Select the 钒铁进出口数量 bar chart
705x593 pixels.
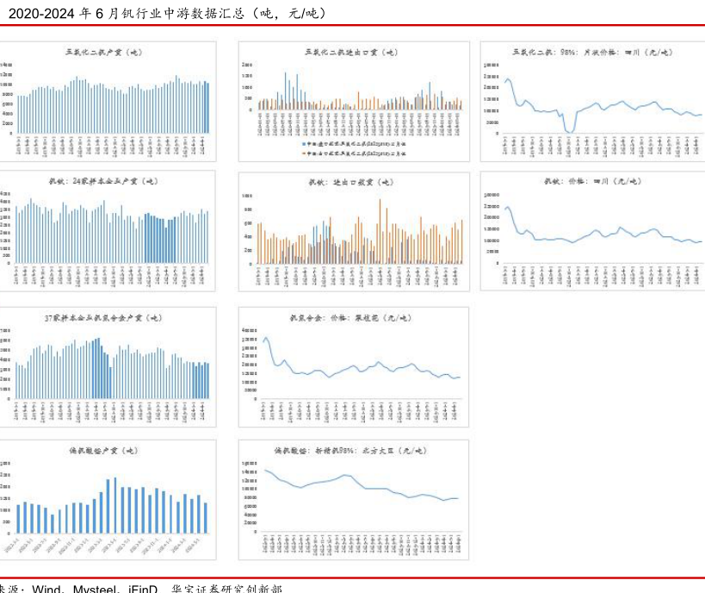pos(354,233)
